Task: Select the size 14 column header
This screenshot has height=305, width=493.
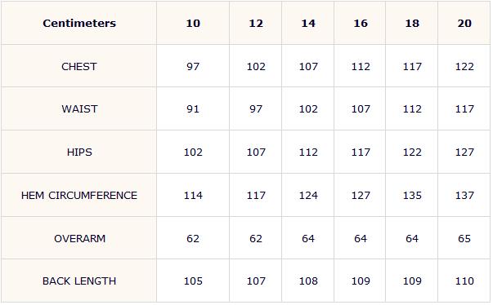Action: (308, 23)
